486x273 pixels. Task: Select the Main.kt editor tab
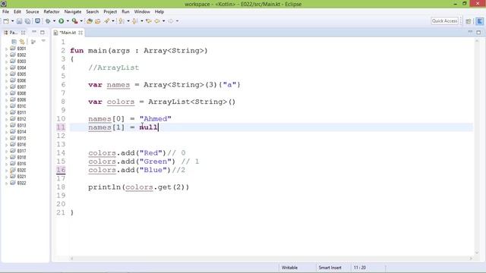coord(68,33)
